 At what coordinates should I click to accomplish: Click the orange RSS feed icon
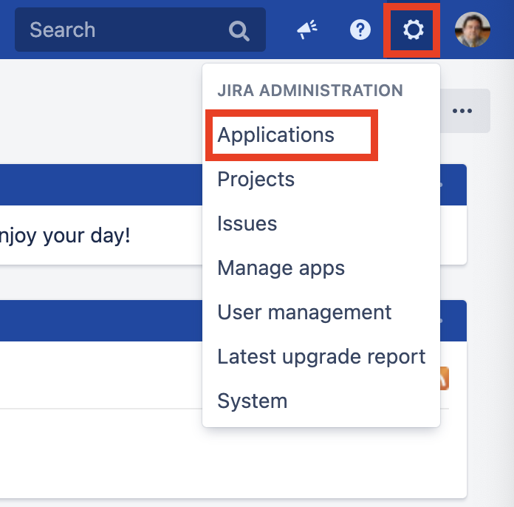pyautogui.click(x=445, y=378)
